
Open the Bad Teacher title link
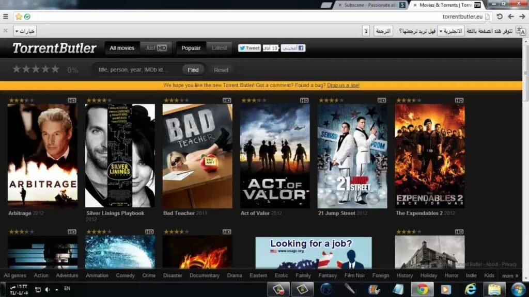179,213
